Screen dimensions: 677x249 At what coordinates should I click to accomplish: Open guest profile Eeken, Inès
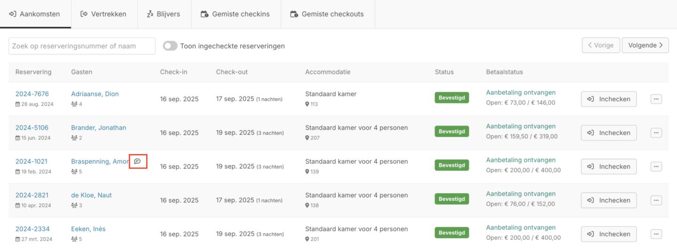click(88, 229)
